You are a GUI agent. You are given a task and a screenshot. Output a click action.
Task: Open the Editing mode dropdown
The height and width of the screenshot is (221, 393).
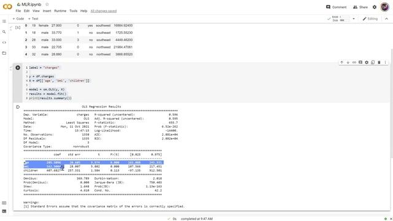pyautogui.click(x=370, y=19)
